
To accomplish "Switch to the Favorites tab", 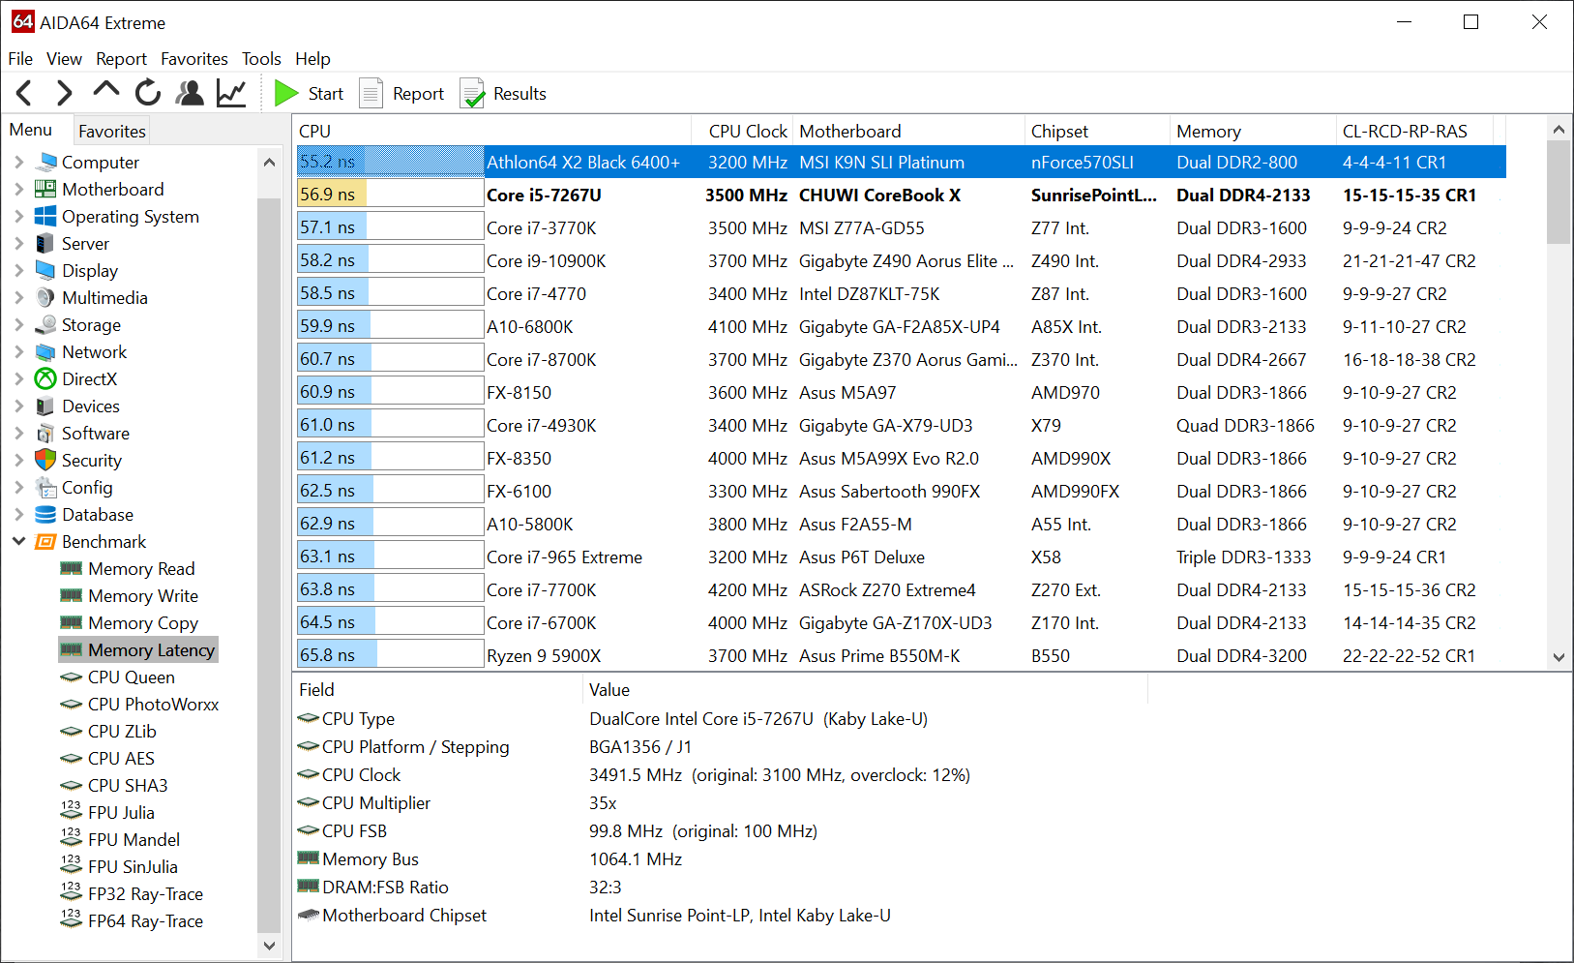I will (x=112, y=131).
